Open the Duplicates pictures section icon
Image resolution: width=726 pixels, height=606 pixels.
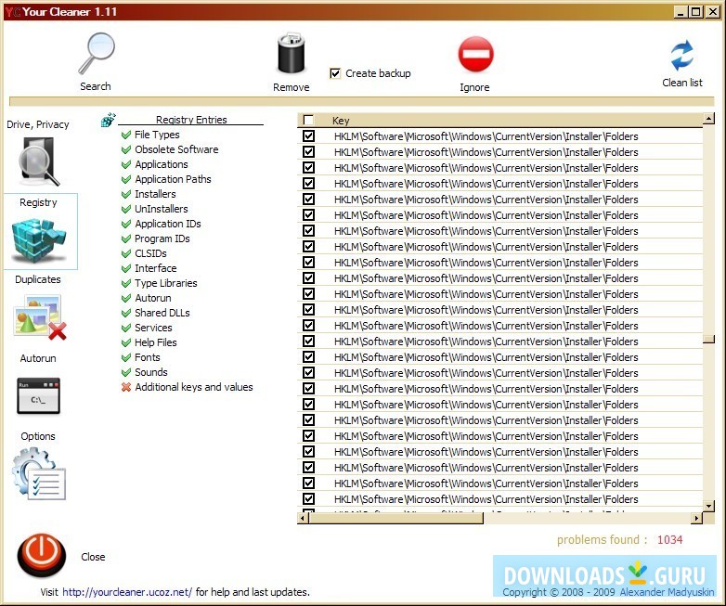point(40,317)
